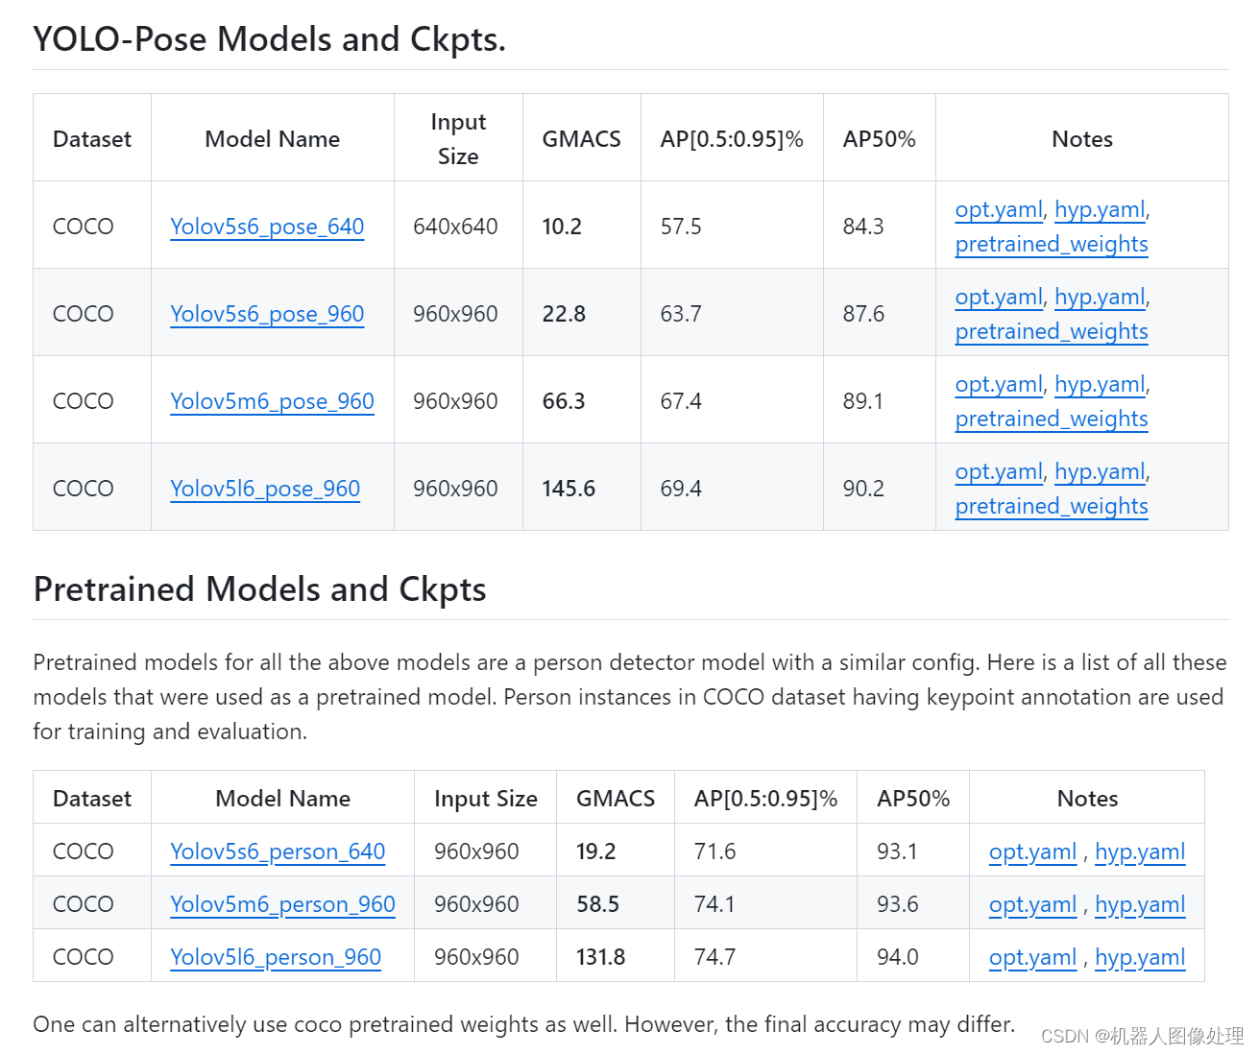Click the AP50 value 94.0
The height and width of the screenshot is (1055, 1259).
pos(898,957)
